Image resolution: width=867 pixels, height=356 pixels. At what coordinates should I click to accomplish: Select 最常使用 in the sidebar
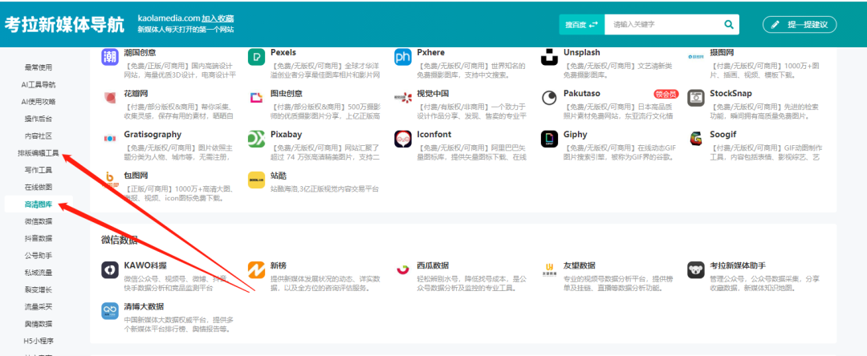tap(39, 67)
